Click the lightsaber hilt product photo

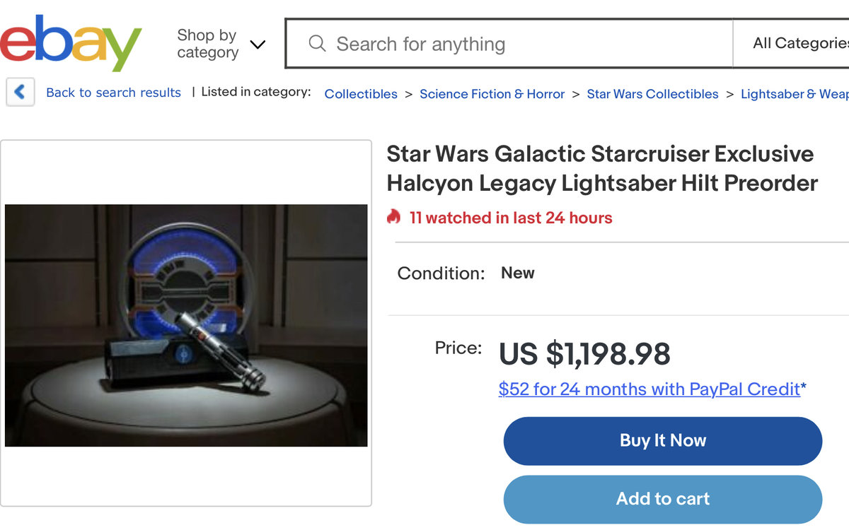pos(186,325)
